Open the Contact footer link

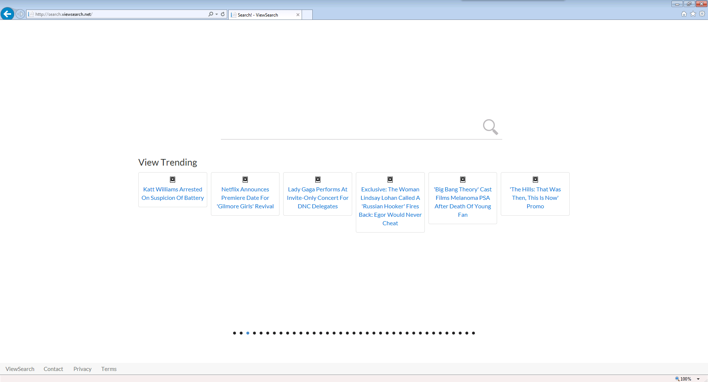[x=53, y=369]
